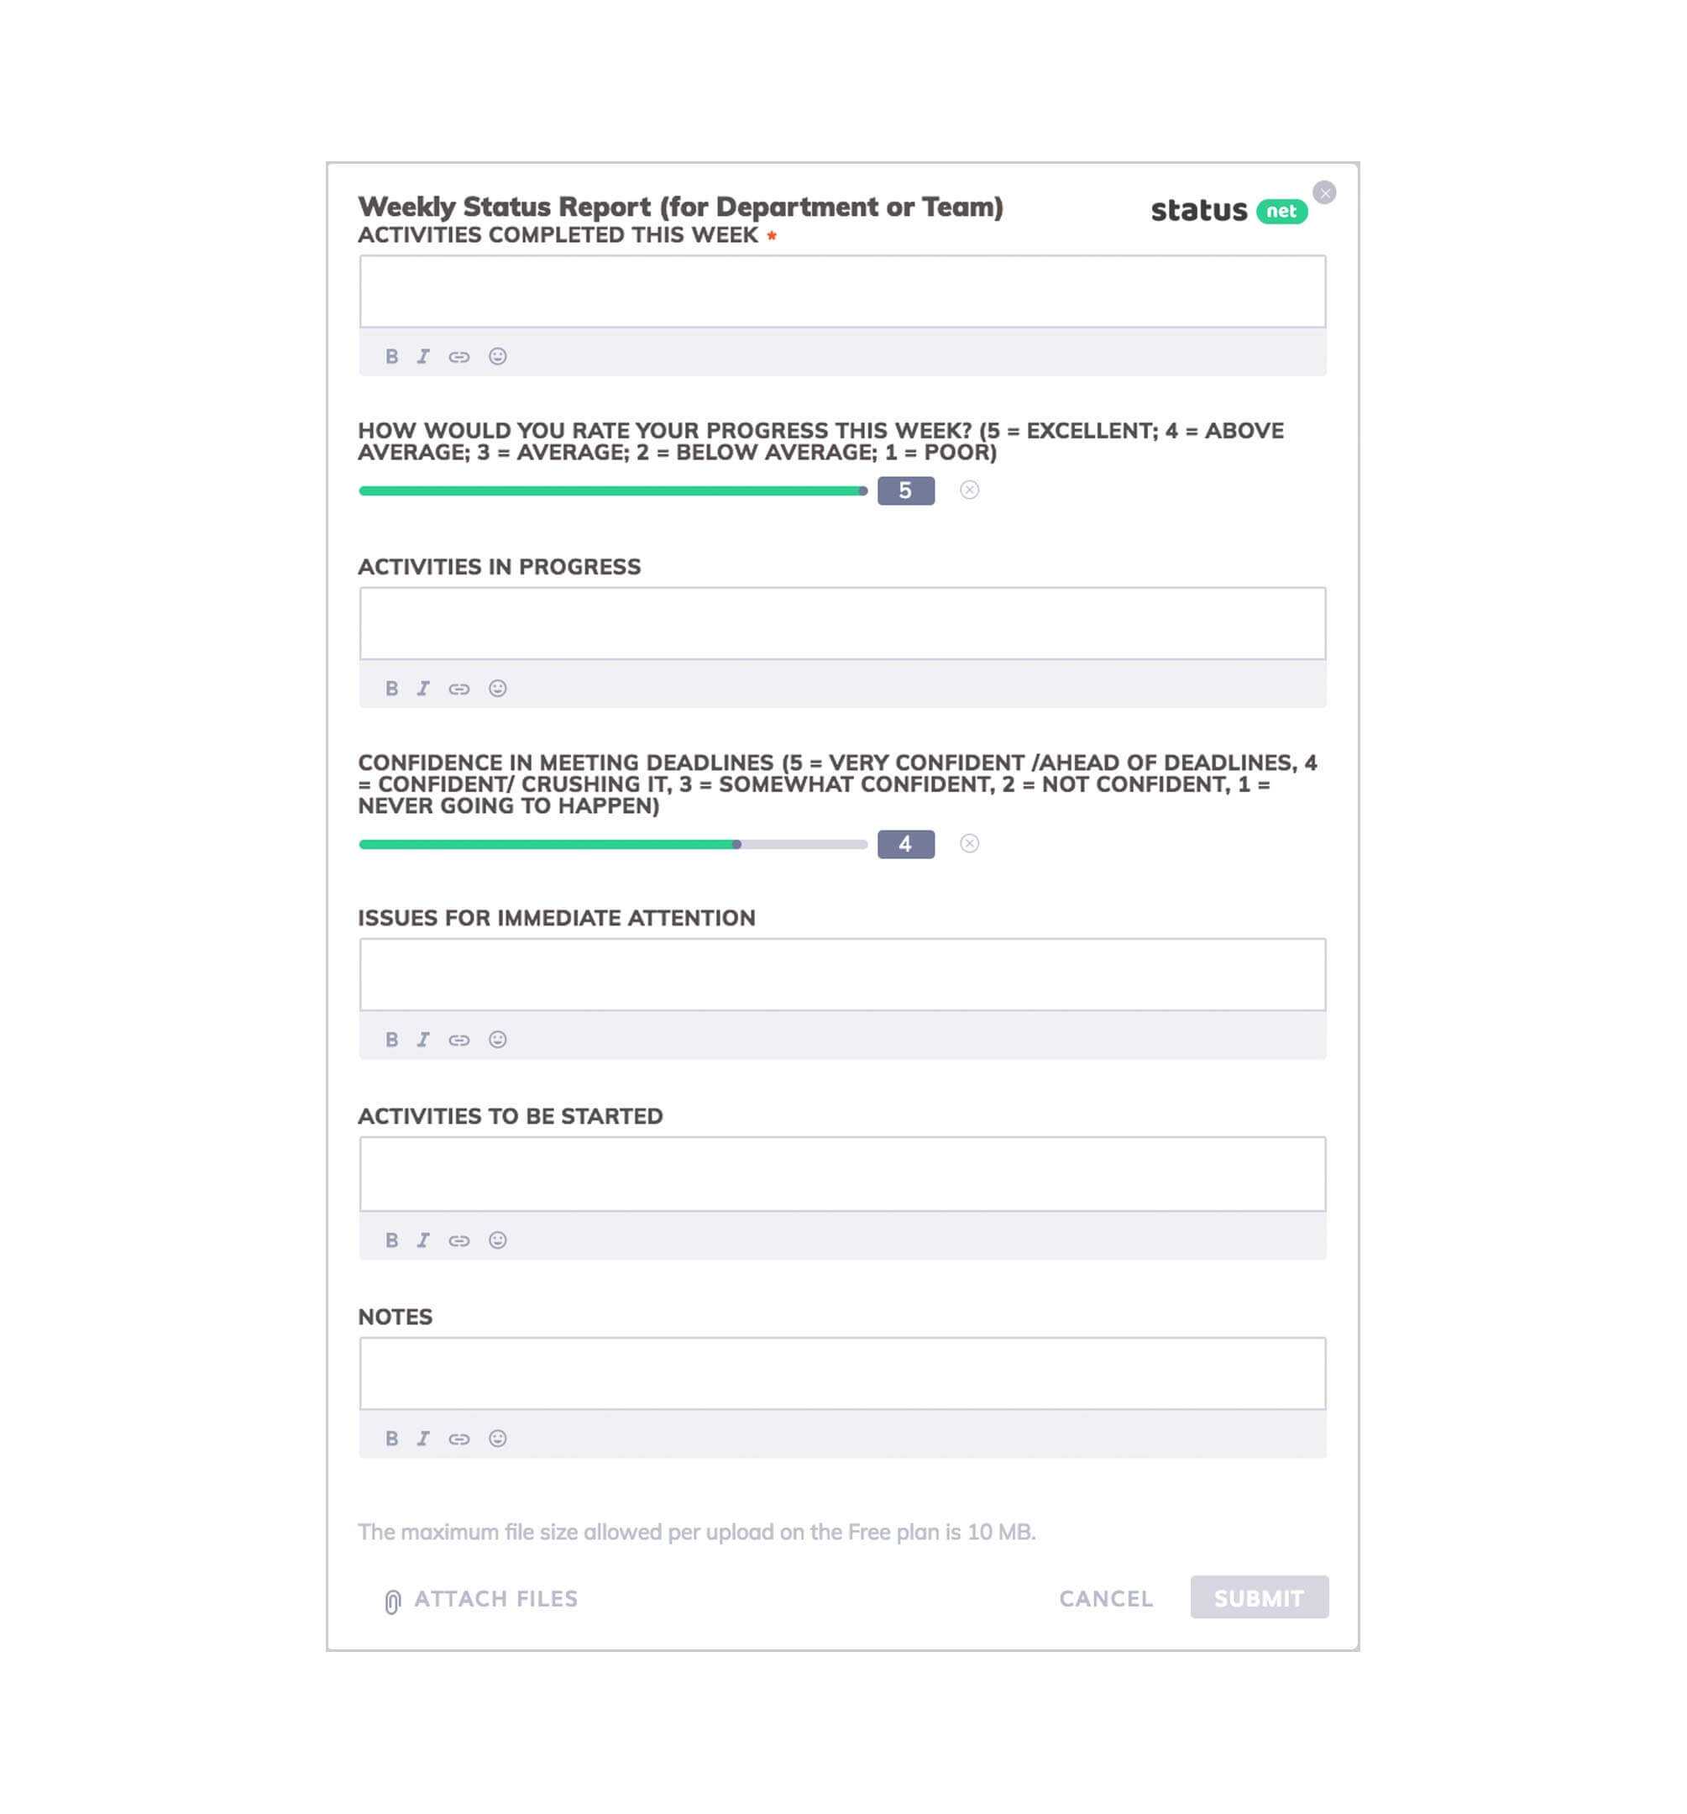Clear the progress rating slider value

click(x=972, y=490)
